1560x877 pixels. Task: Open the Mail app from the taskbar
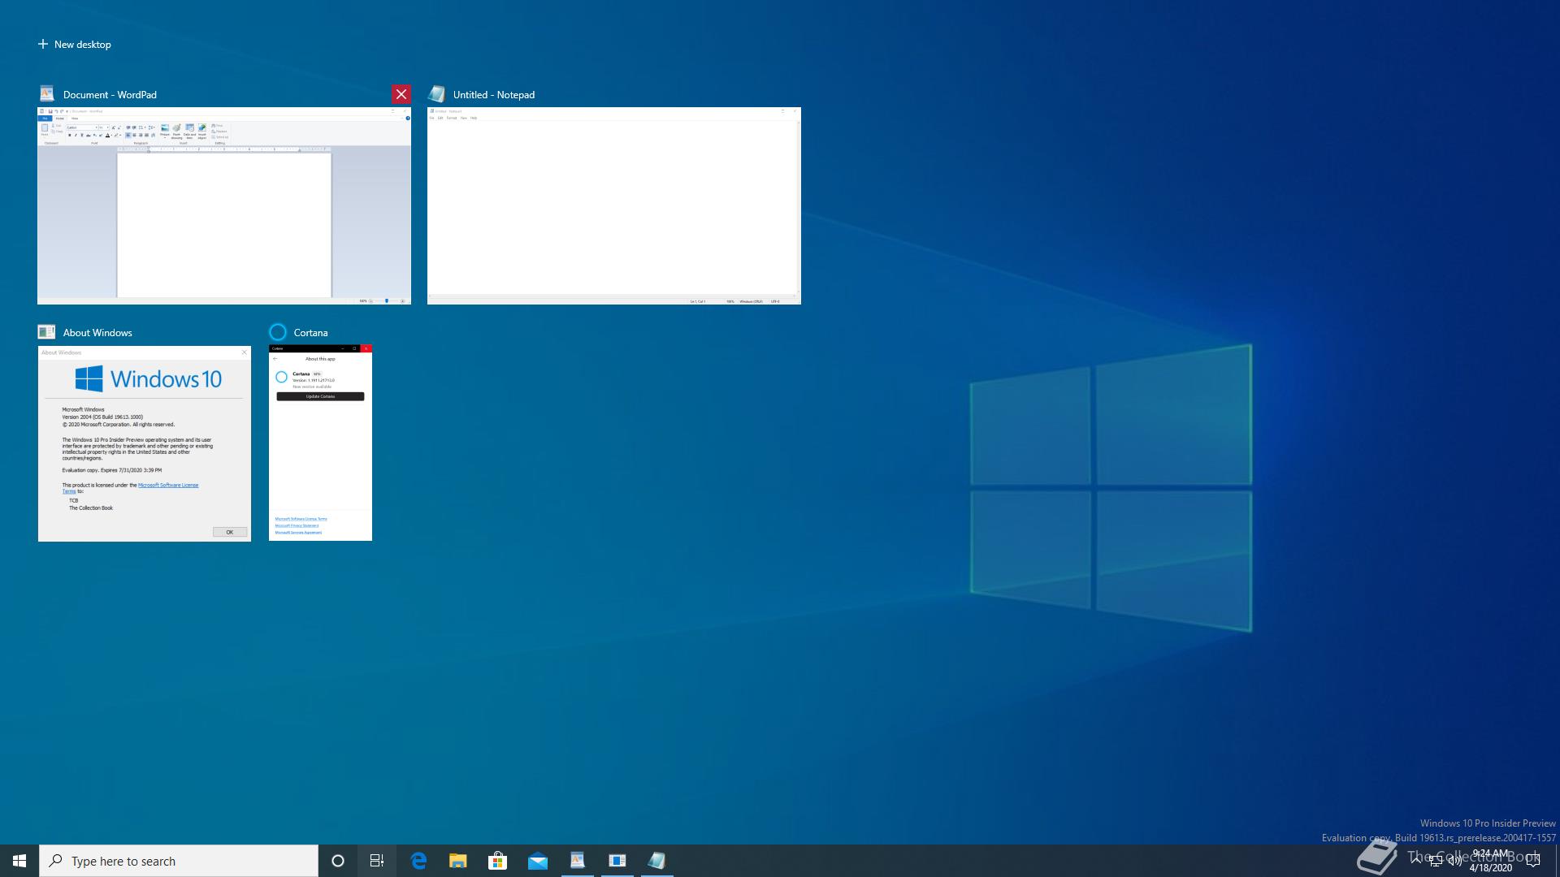tap(538, 861)
